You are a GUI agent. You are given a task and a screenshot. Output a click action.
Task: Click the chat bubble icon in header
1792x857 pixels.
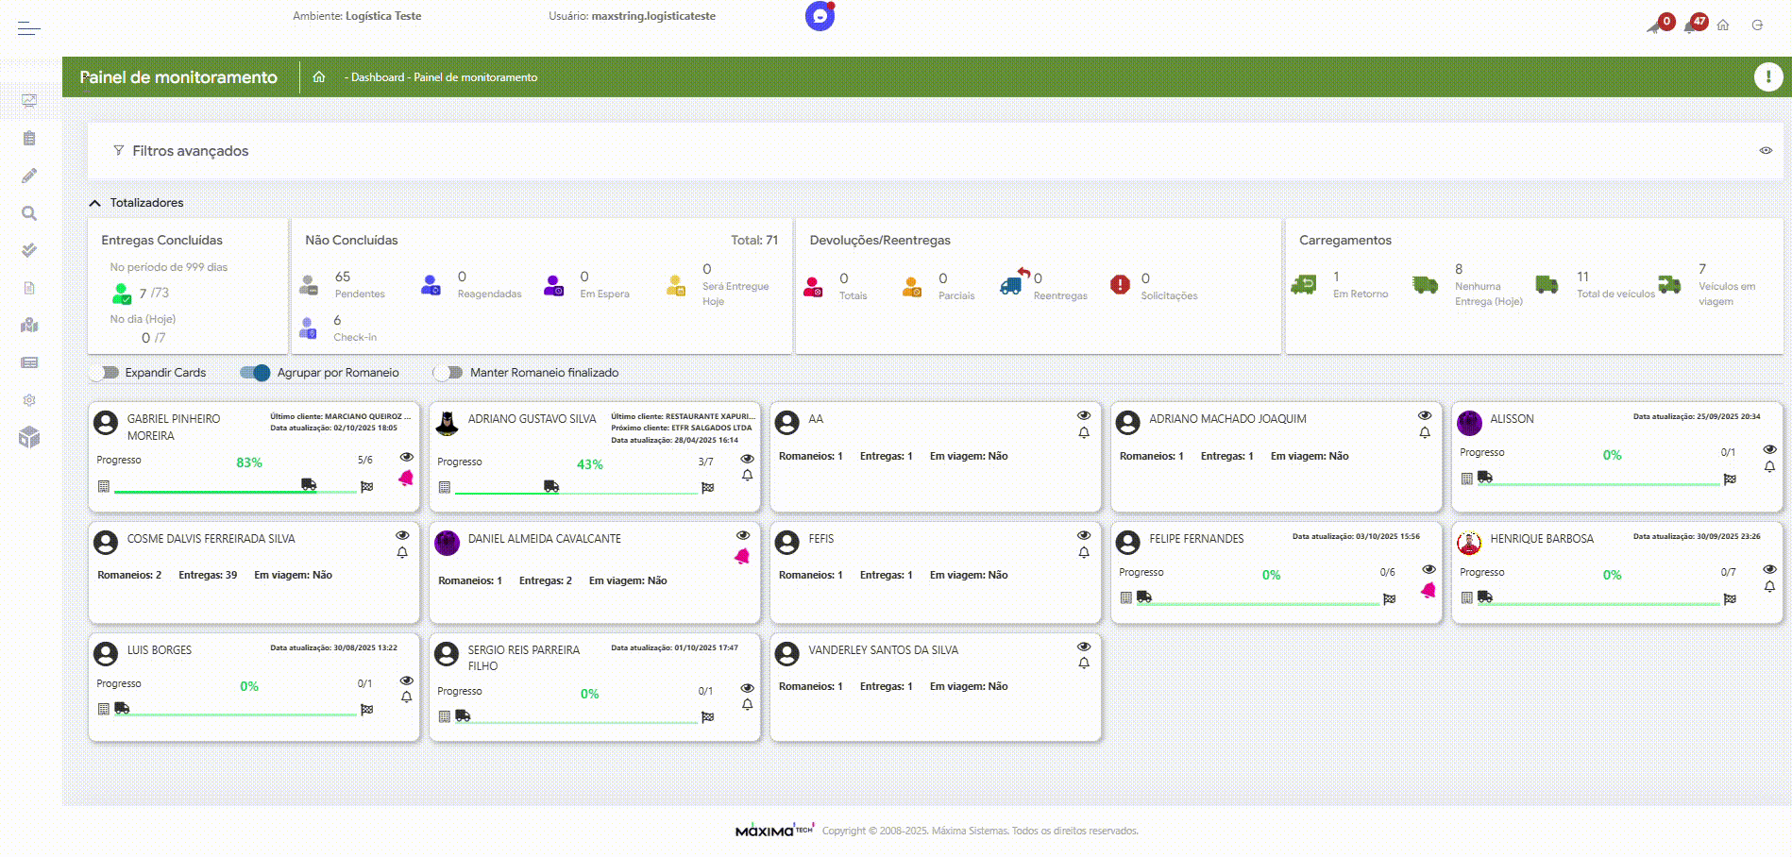(x=820, y=16)
